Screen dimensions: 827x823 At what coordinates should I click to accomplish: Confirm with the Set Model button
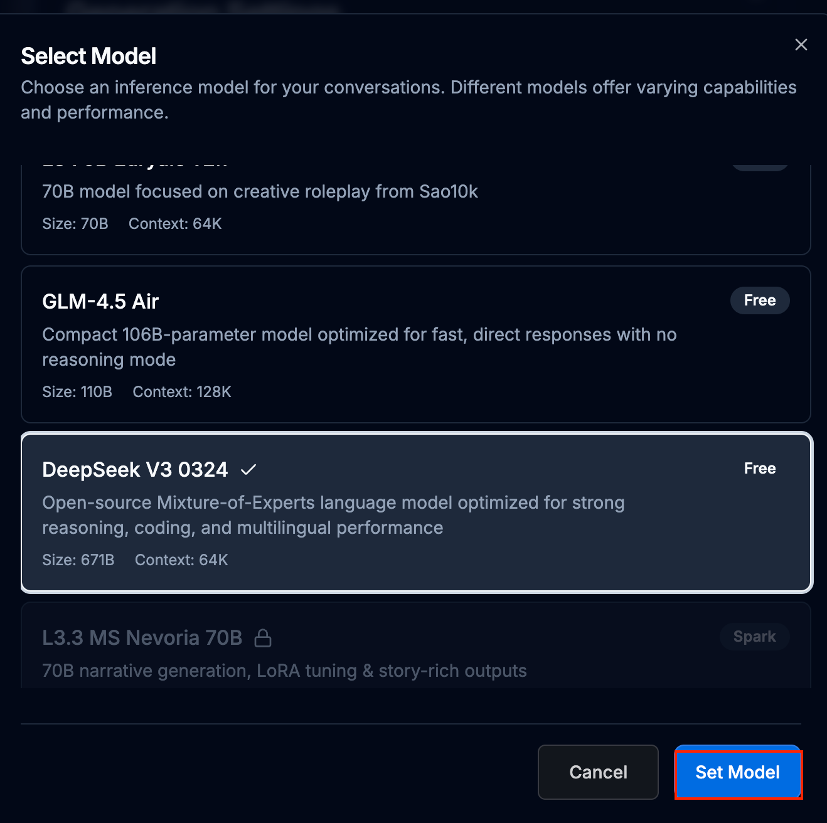point(737,772)
